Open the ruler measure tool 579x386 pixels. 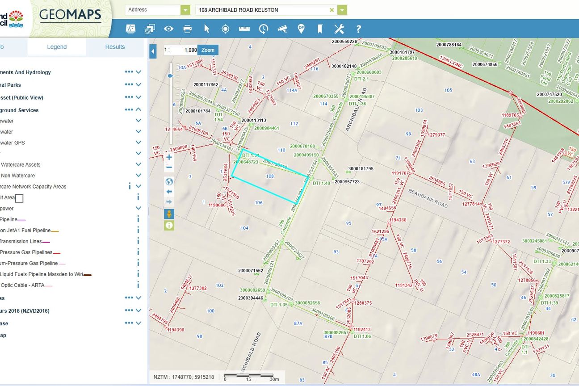[x=244, y=29]
